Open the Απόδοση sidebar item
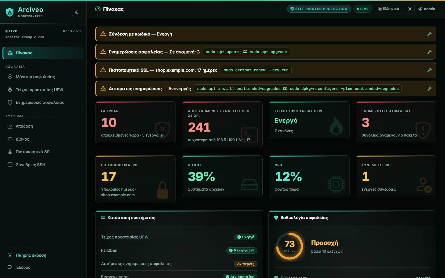The height and width of the screenshot is (278, 445). pos(43,126)
